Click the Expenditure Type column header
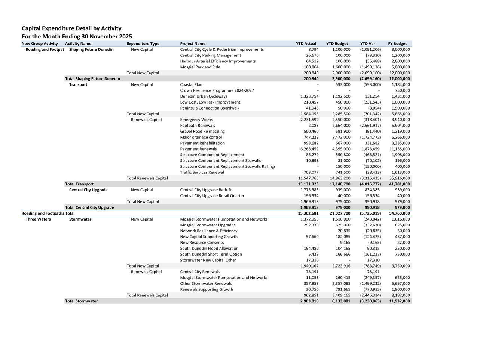 [143, 44]
